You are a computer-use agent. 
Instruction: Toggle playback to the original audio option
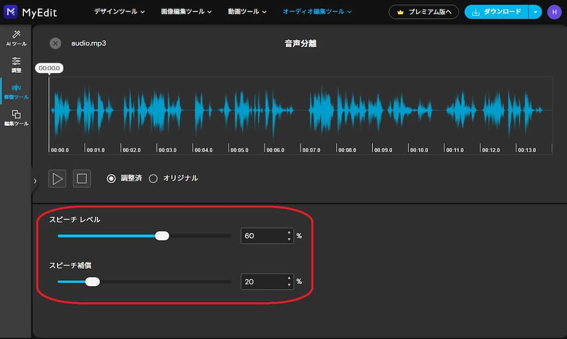point(153,178)
